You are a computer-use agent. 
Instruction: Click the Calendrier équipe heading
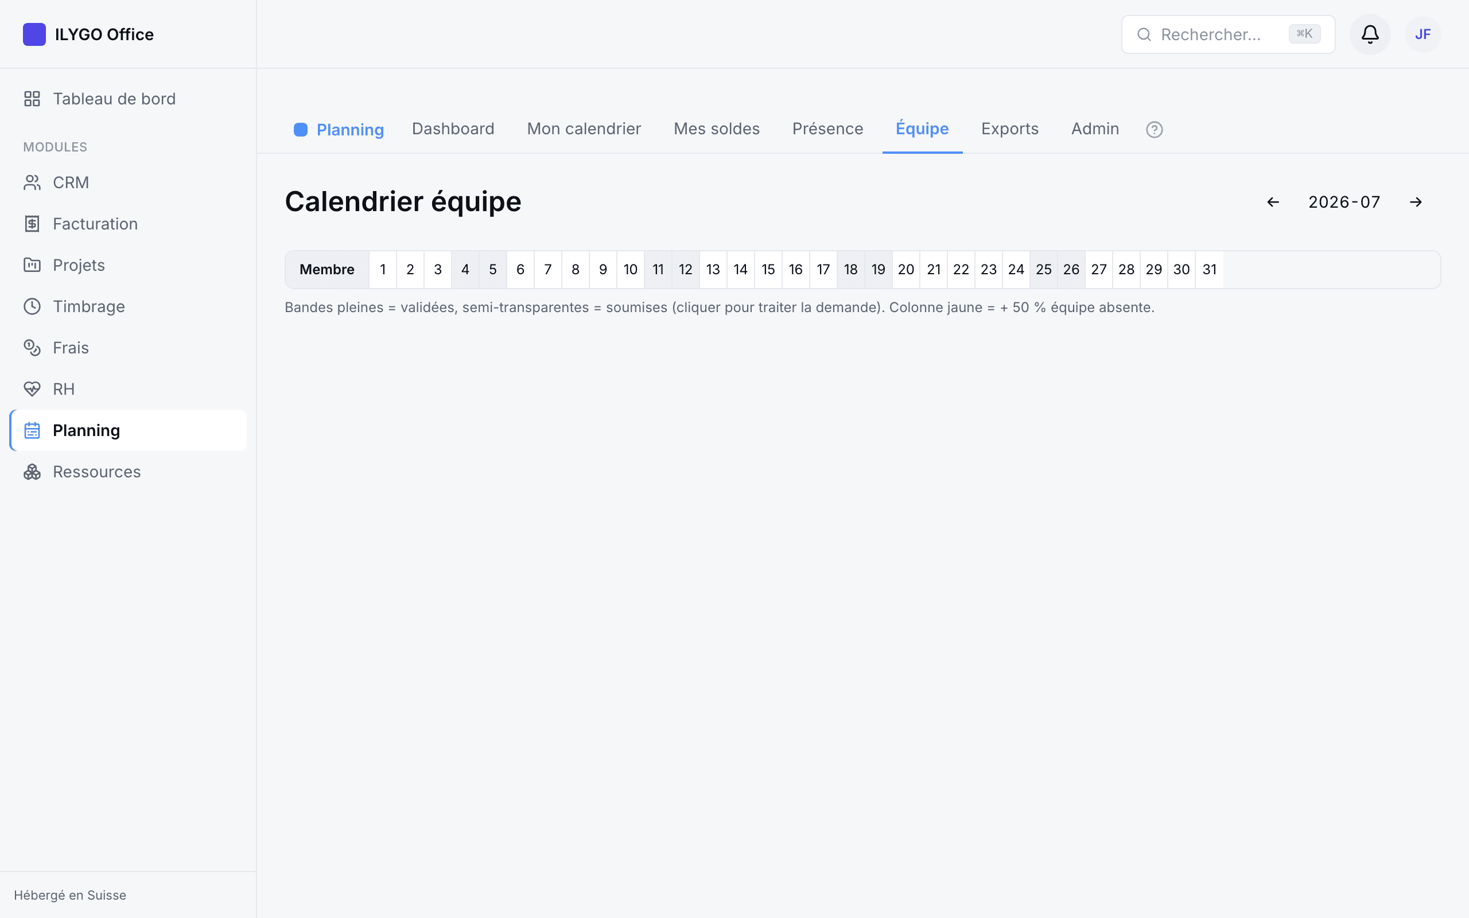point(402,201)
